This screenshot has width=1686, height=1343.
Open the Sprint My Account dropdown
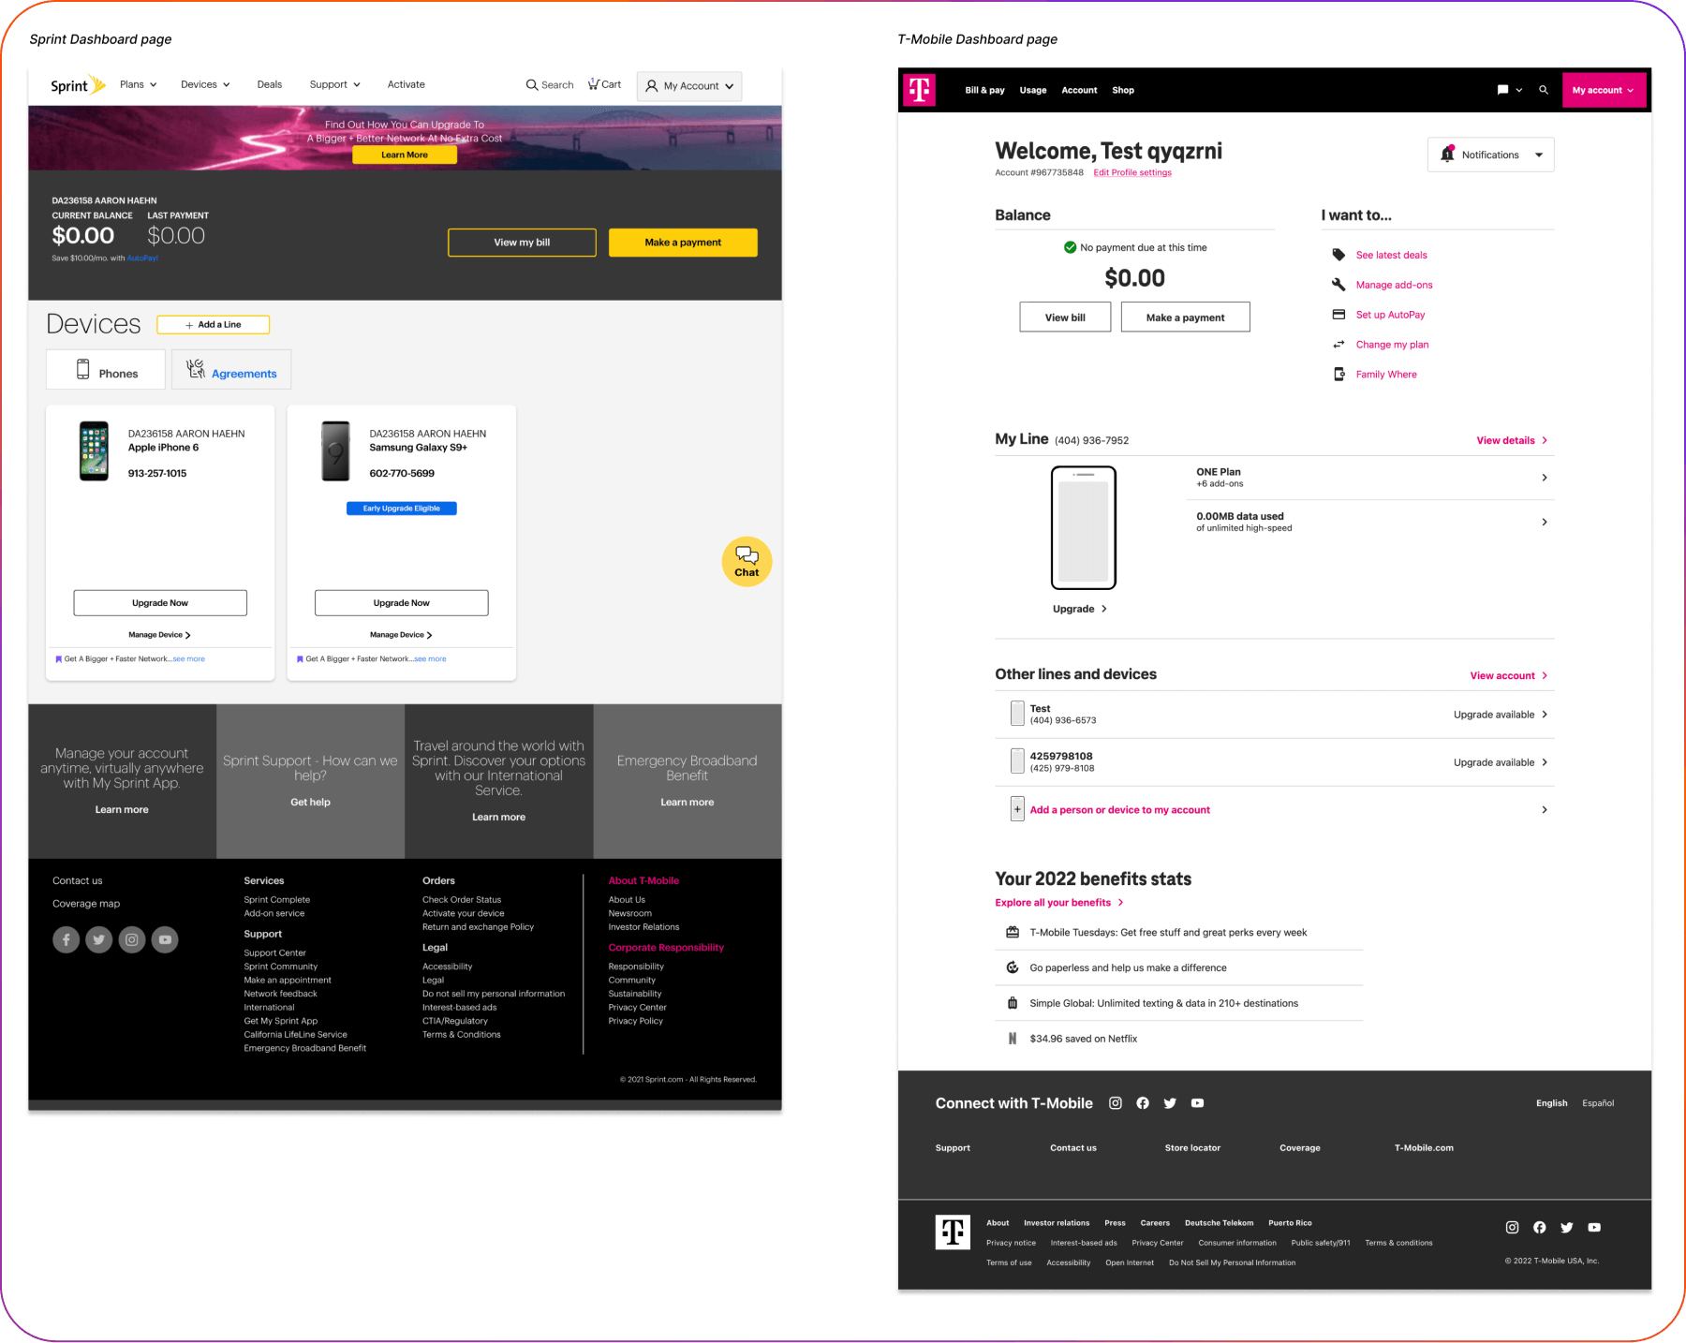click(x=689, y=86)
